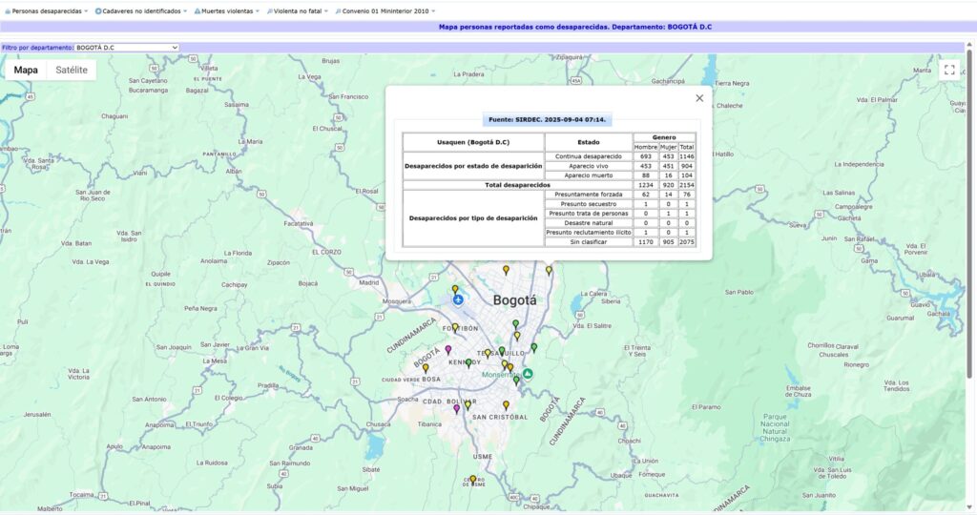
Task: Open the department filter dropdown
Action: [126, 47]
